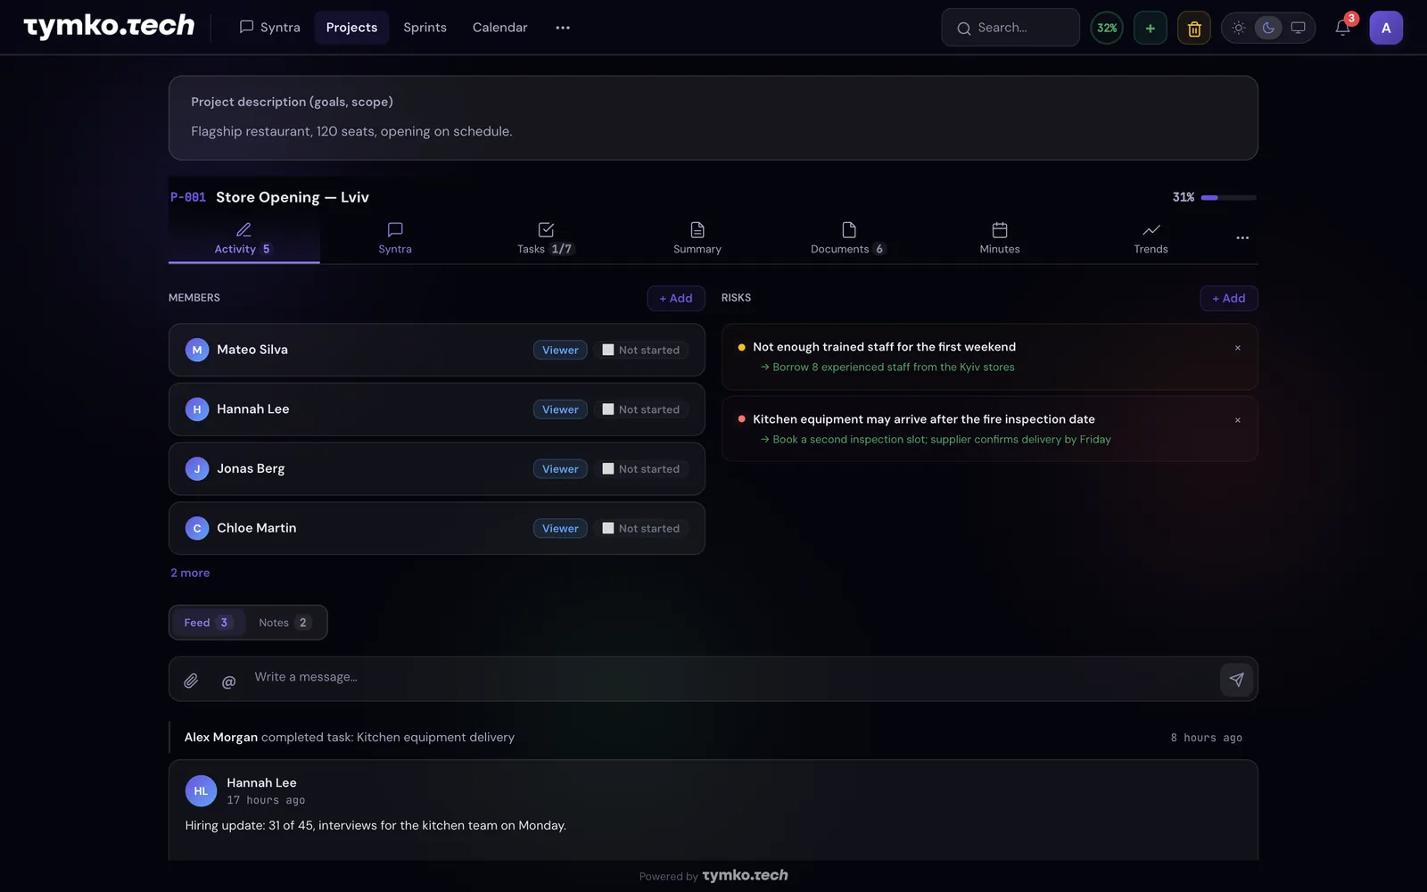This screenshot has width=1427, height=892.
Task: Click the paperclip attachment icon
Action: [191, 681]
